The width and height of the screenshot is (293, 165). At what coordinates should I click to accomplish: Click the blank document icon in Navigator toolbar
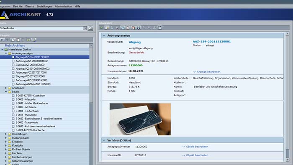(x=13, y=40)
